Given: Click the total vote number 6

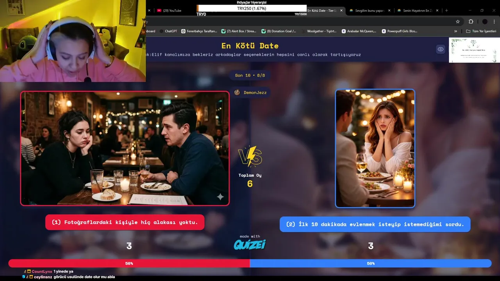Looking at the screenshot, I should 250,183.
